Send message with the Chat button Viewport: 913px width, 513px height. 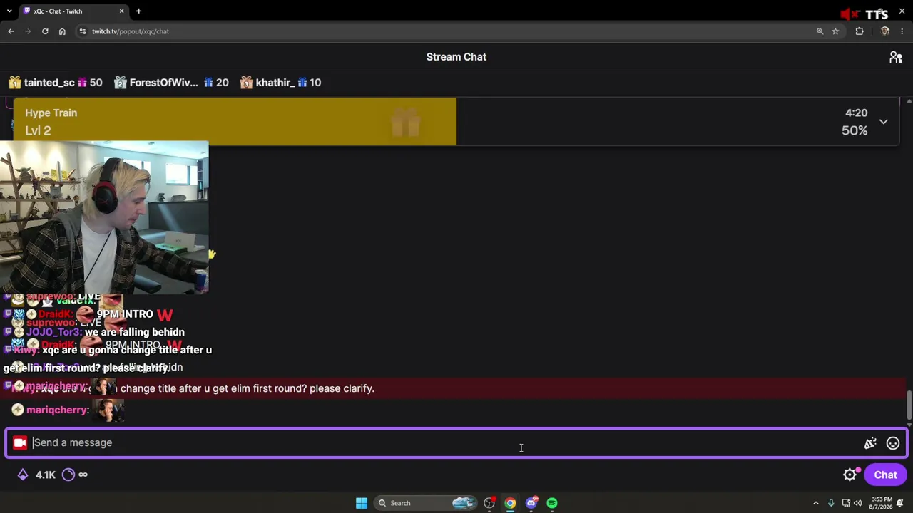click(885, 475)
